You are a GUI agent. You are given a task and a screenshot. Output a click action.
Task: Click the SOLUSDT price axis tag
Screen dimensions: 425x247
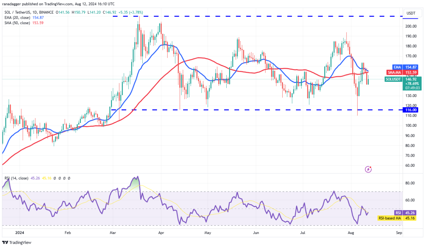393,79
